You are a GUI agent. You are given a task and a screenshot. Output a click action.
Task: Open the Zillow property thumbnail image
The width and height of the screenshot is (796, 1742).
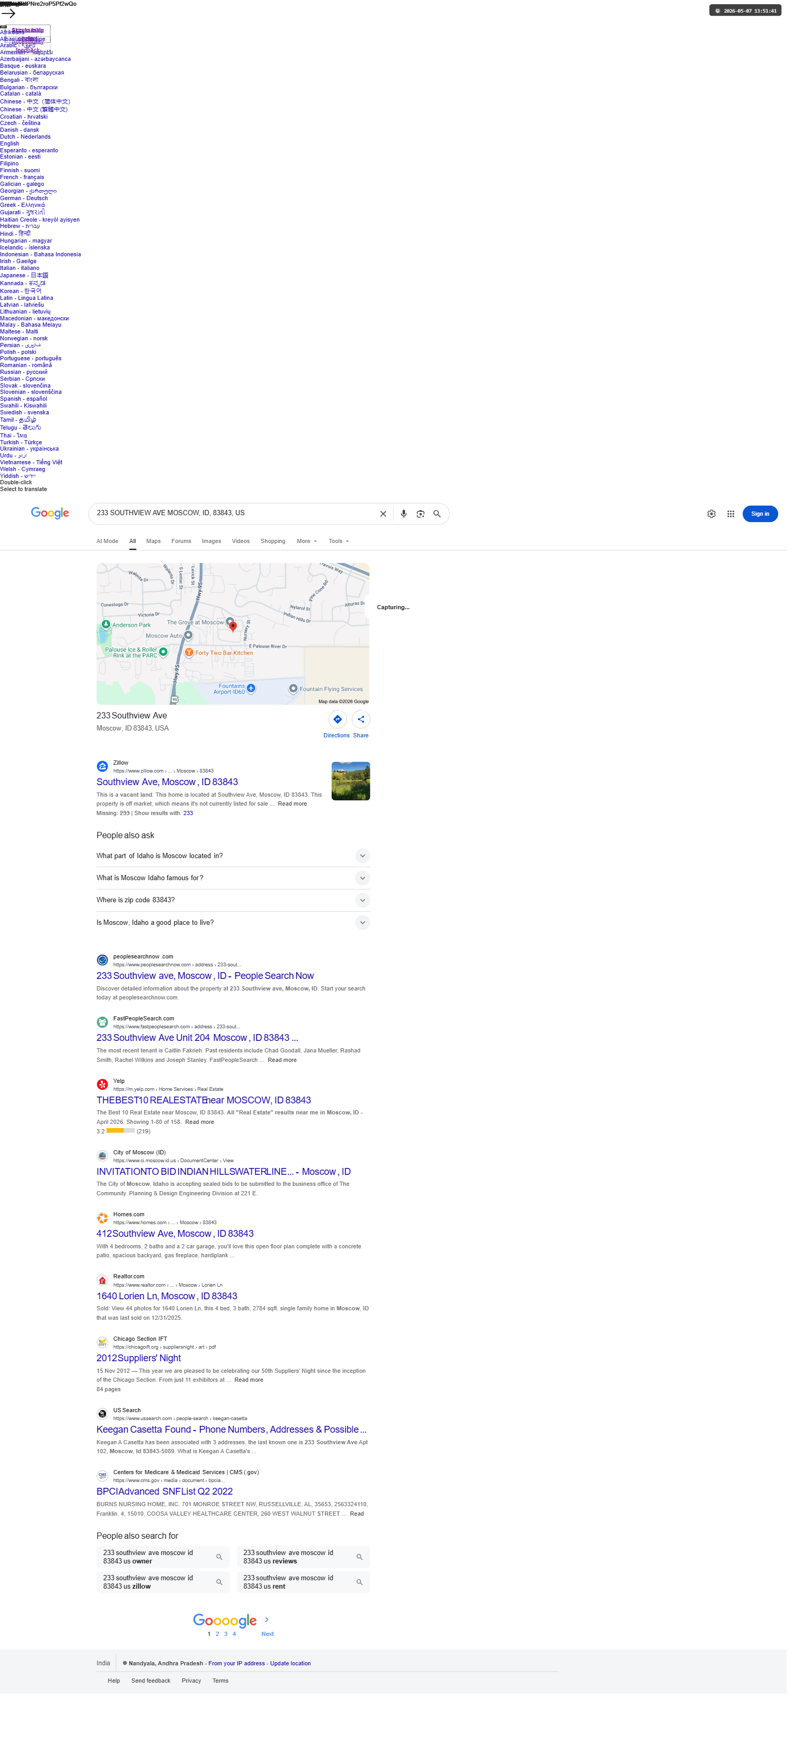coord(351,781)
